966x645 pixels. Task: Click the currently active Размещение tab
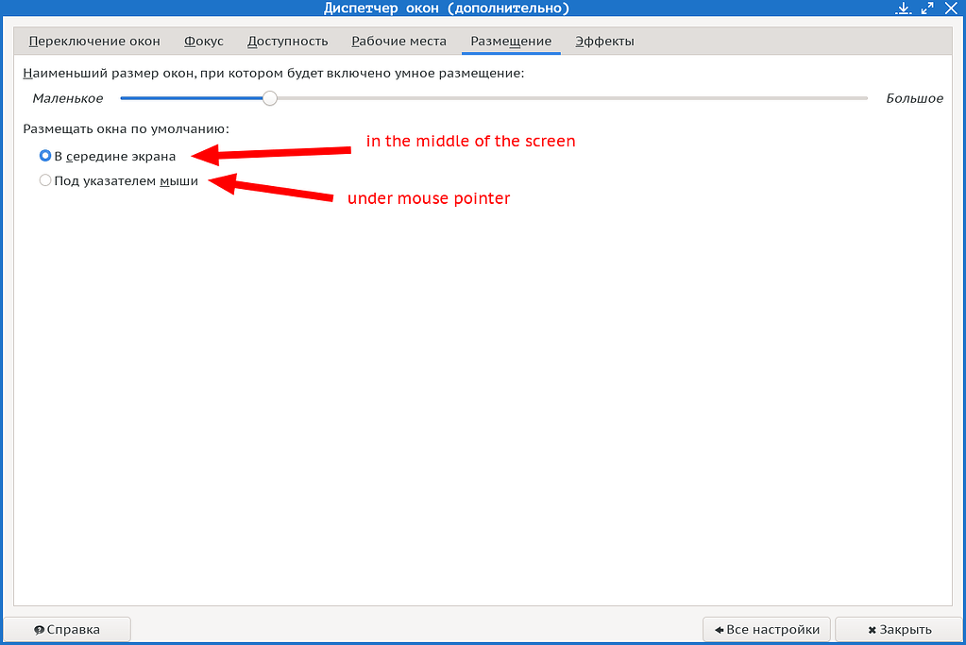coord(511,41)
